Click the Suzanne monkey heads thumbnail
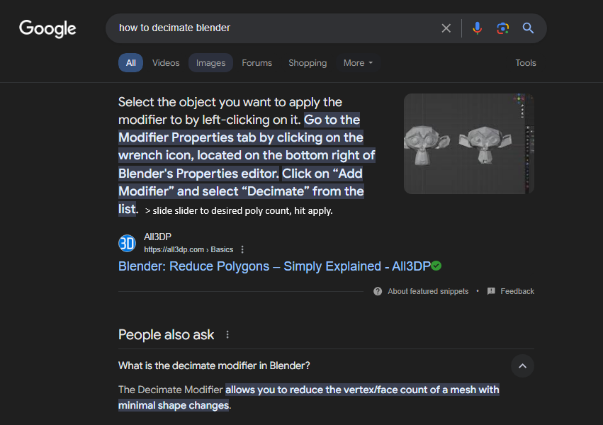This screenshot has width=603, height=425. pyautogui.click(x=468, y=144)
